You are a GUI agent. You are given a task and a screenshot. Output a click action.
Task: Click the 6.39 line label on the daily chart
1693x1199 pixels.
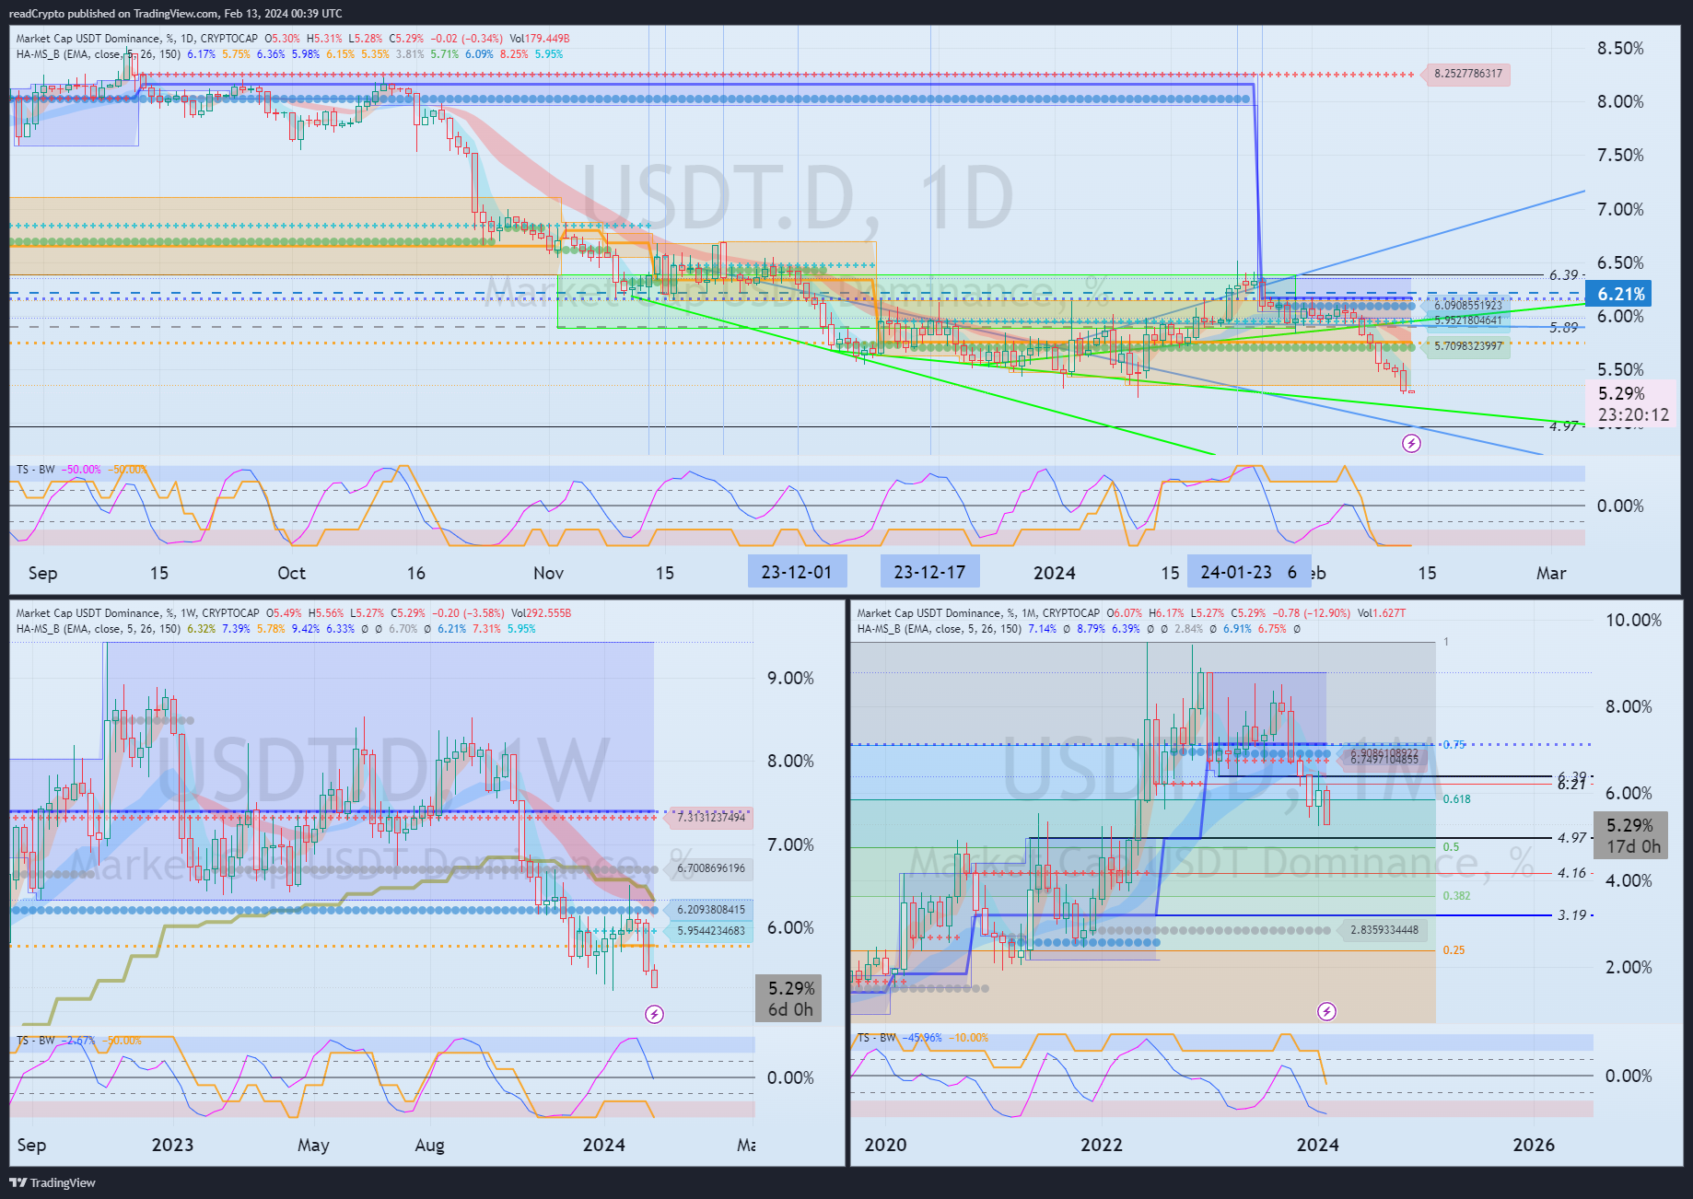click(x=1563, y=275)
